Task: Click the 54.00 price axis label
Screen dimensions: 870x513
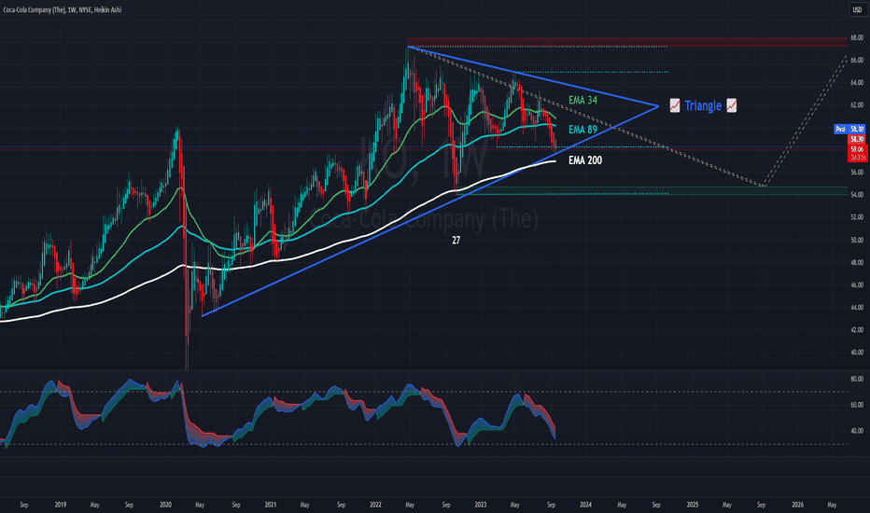Action: [x=857, y=195]
